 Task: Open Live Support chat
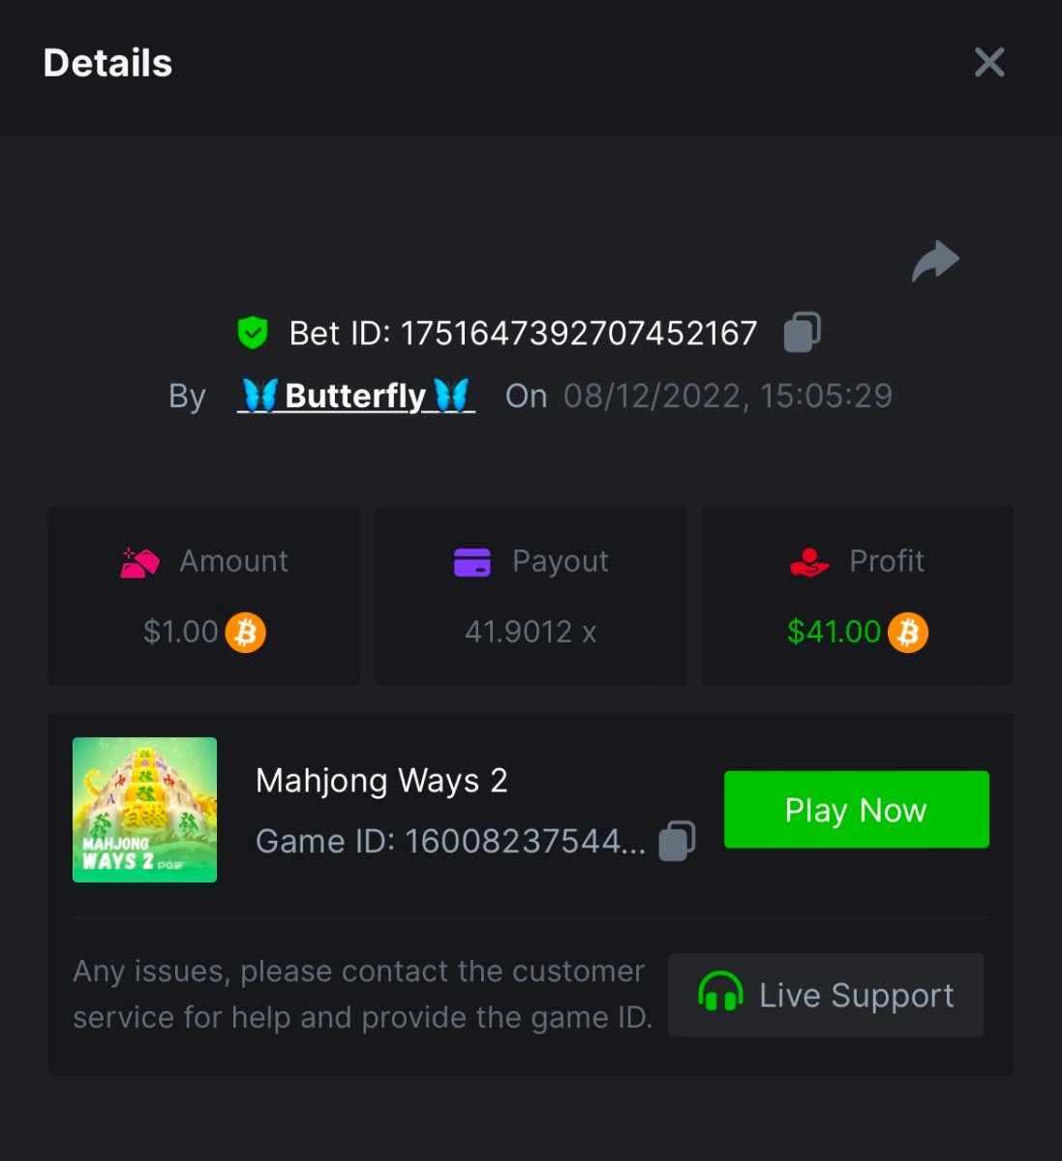(826, 995)
